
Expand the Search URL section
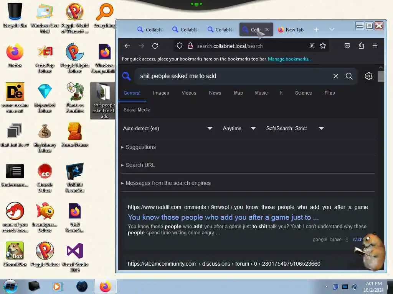(138, 165)
